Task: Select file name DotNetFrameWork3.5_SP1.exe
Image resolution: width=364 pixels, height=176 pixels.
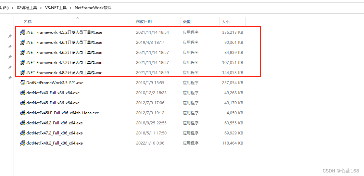Action: 55,83
